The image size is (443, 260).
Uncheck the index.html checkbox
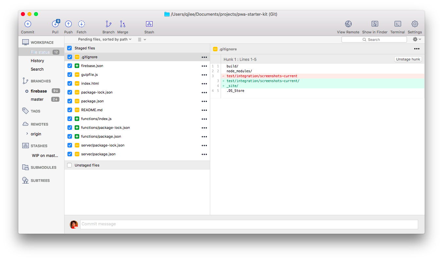[x=70, y=83]
